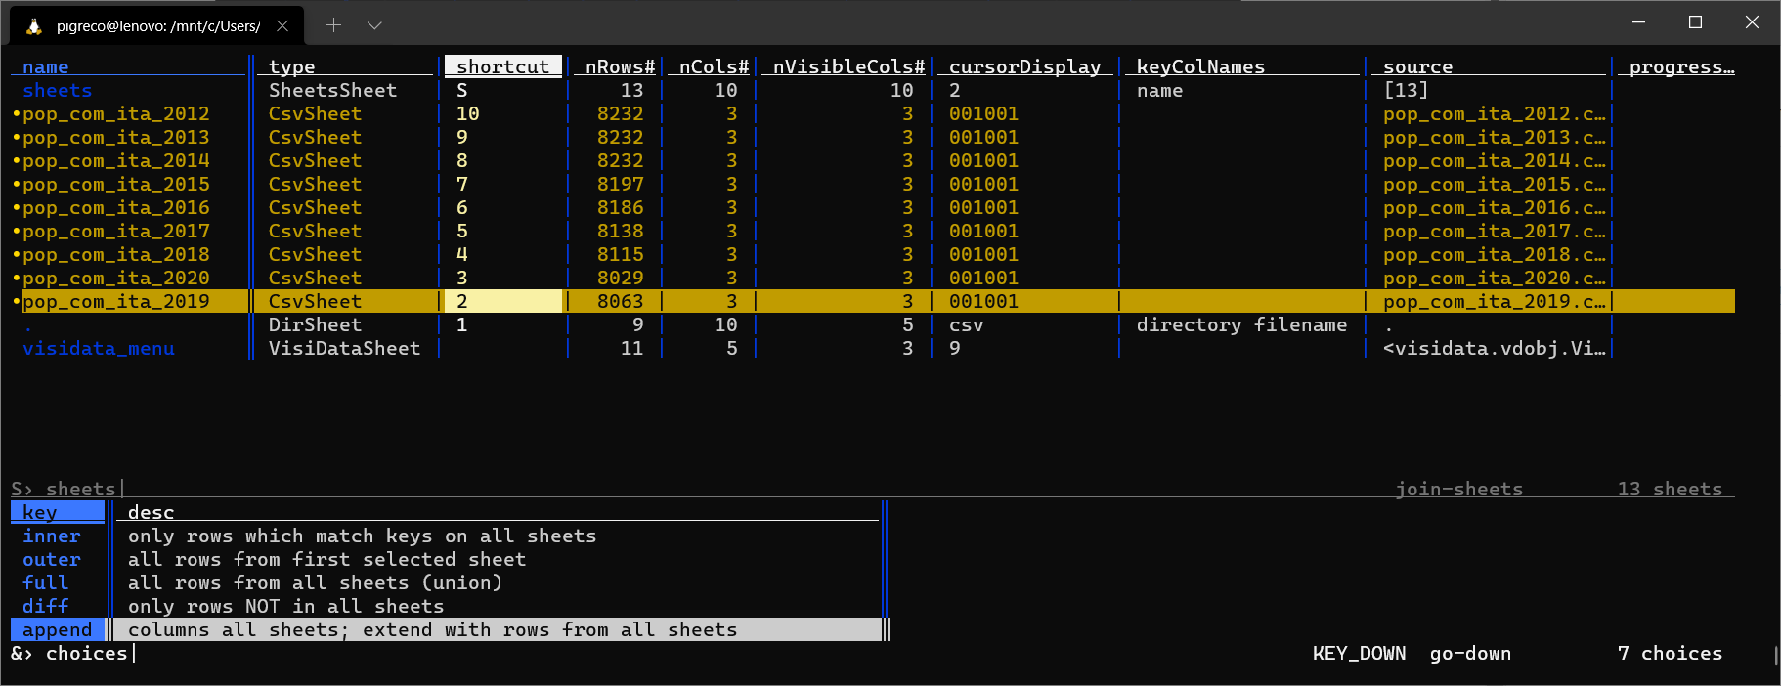Pick the diff join type
1781x686 pixels.
click(45, 607)
